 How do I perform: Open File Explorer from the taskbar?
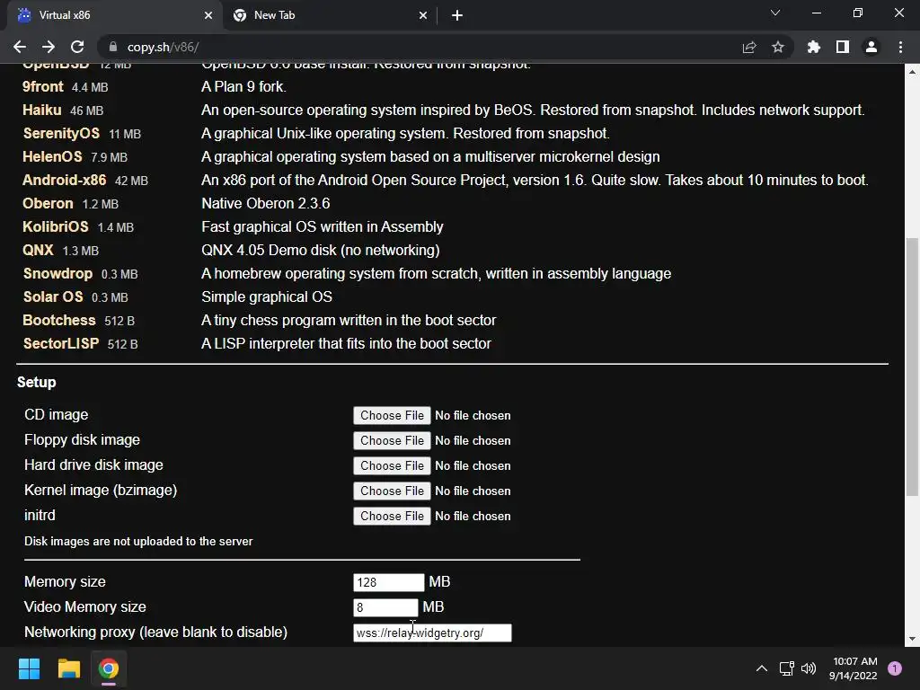point(68,668)
